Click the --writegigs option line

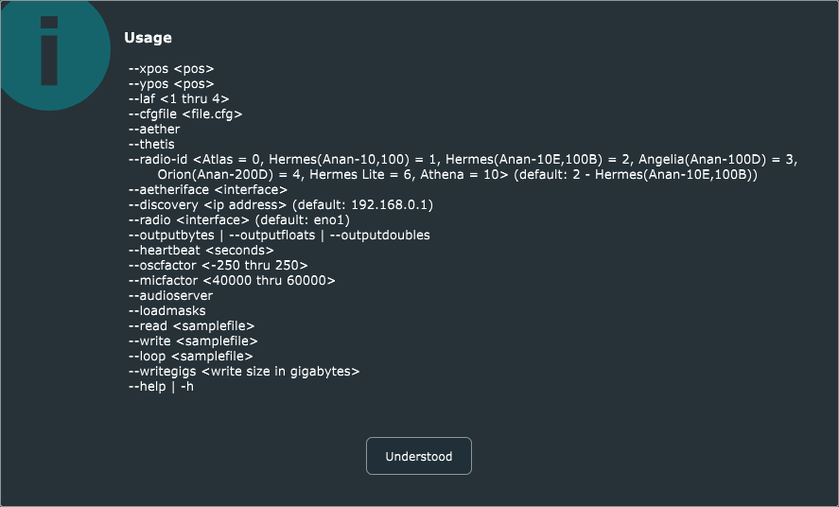[244, 371]
